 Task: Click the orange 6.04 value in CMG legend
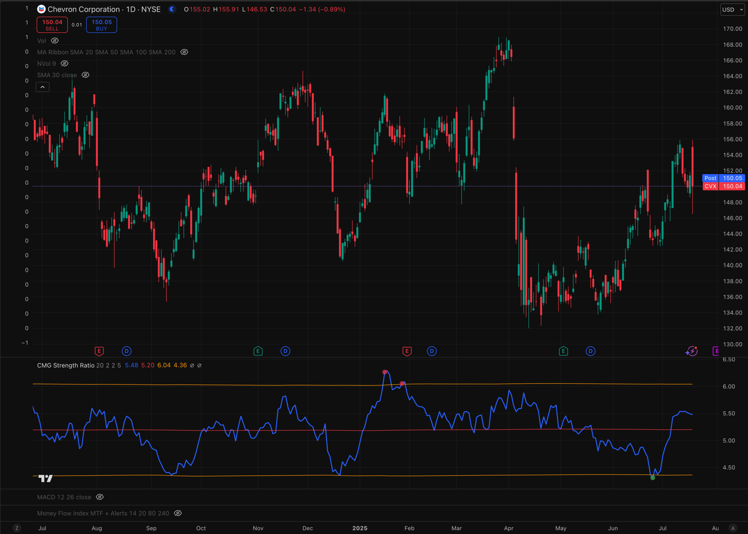coord(164,365)
